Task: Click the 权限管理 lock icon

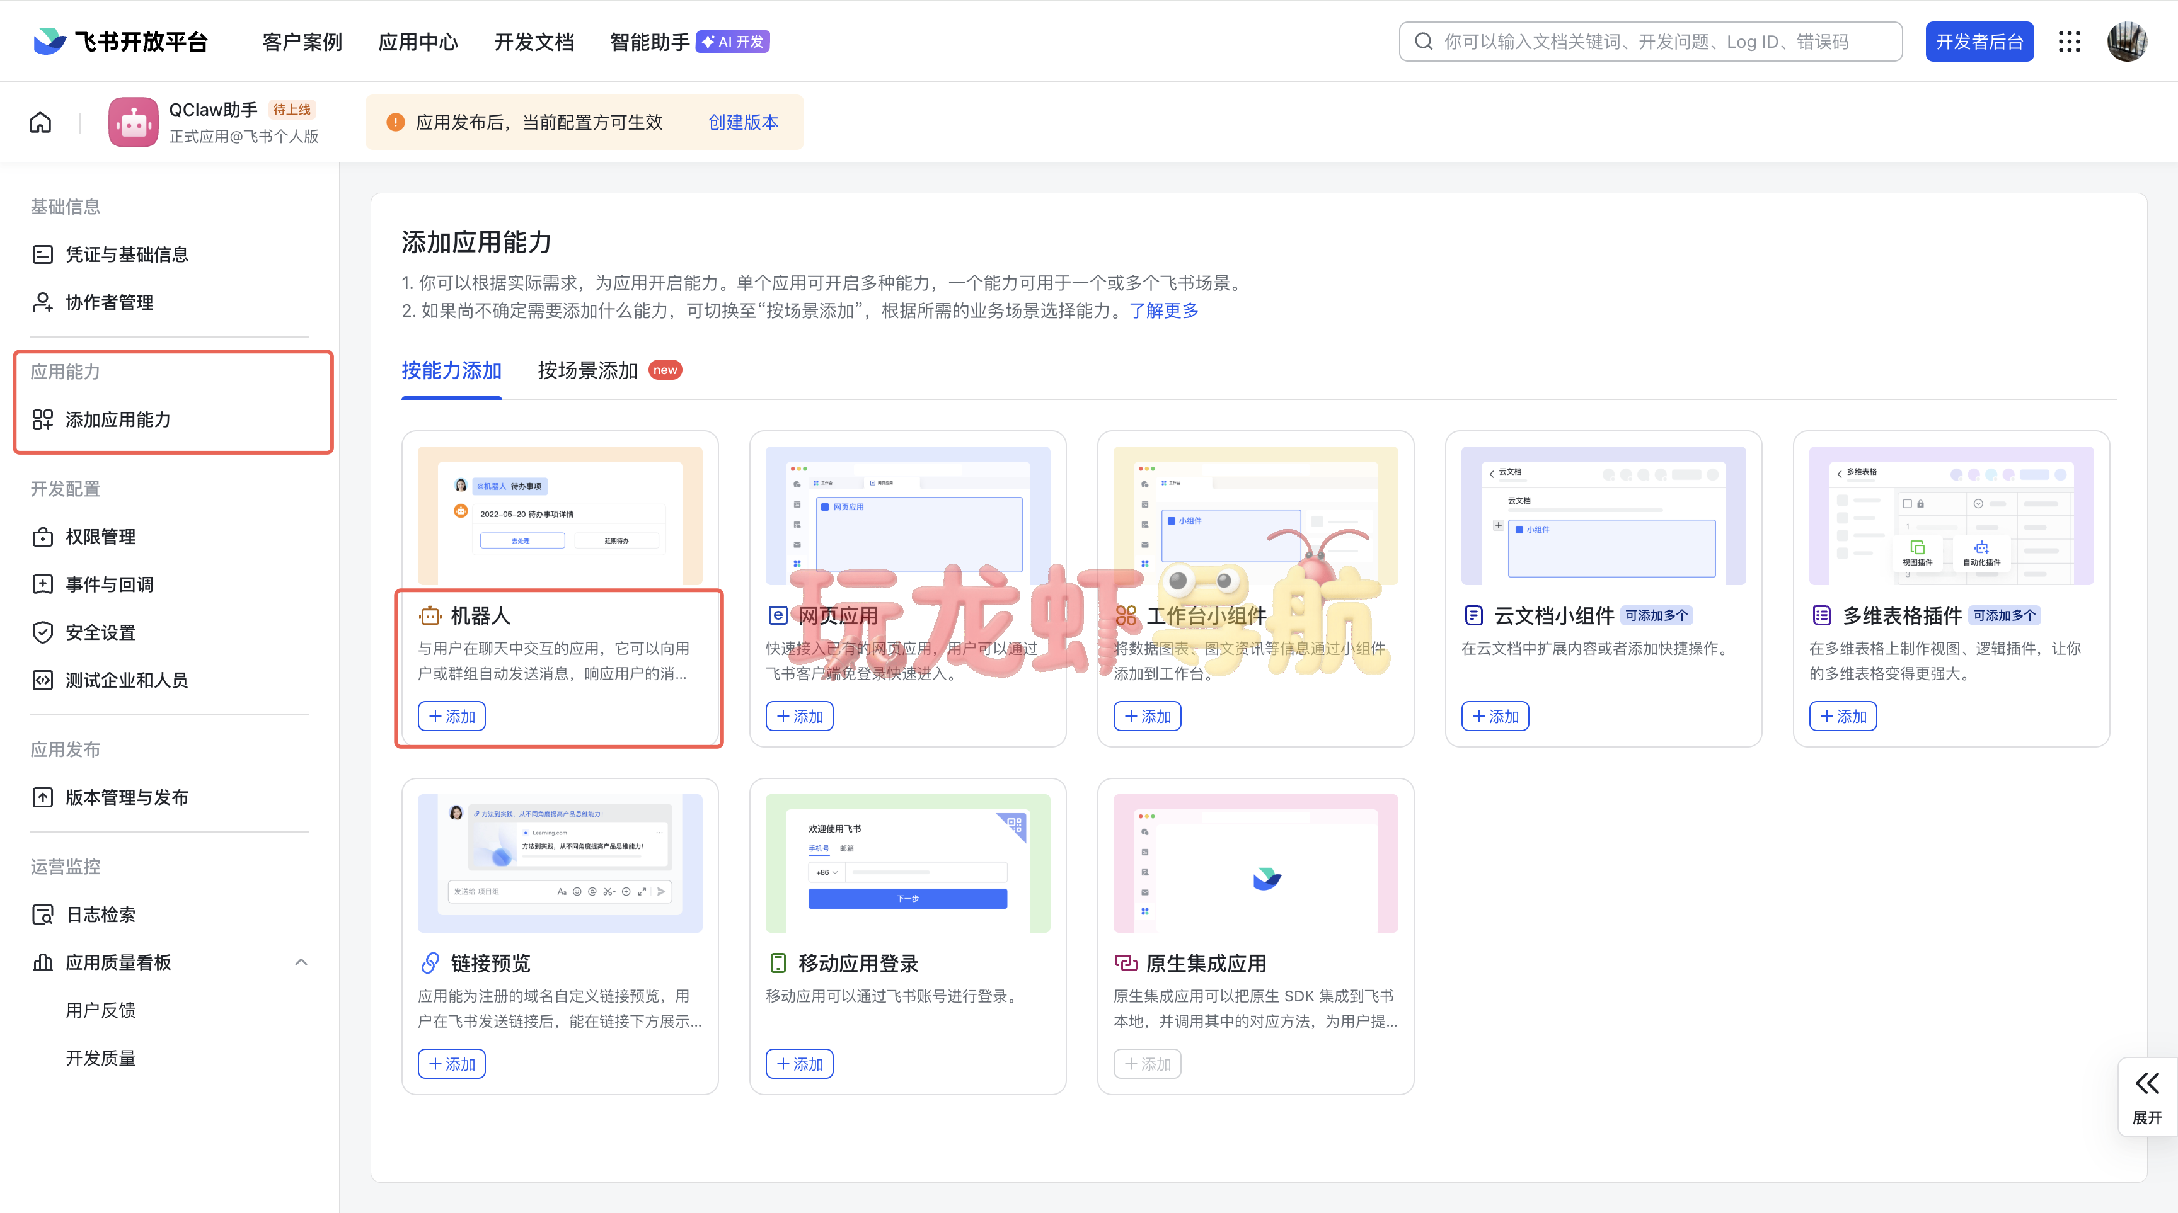Action: point(42,537)
